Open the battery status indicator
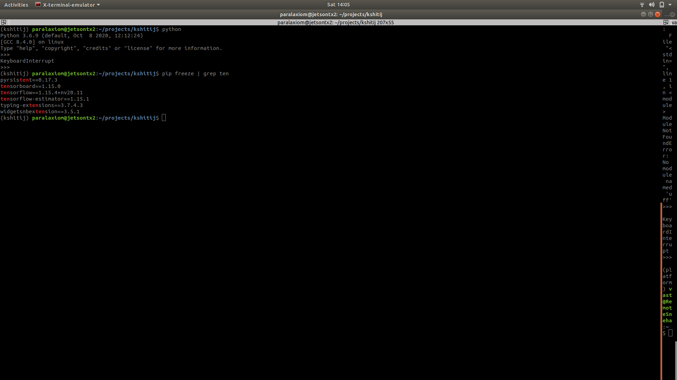677x380 pixels. pyautogui.click(x=662, y=5)
